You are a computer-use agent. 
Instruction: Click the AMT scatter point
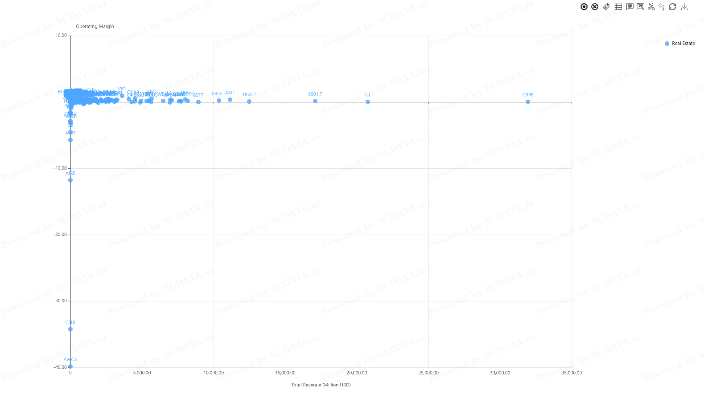[230, 100]
